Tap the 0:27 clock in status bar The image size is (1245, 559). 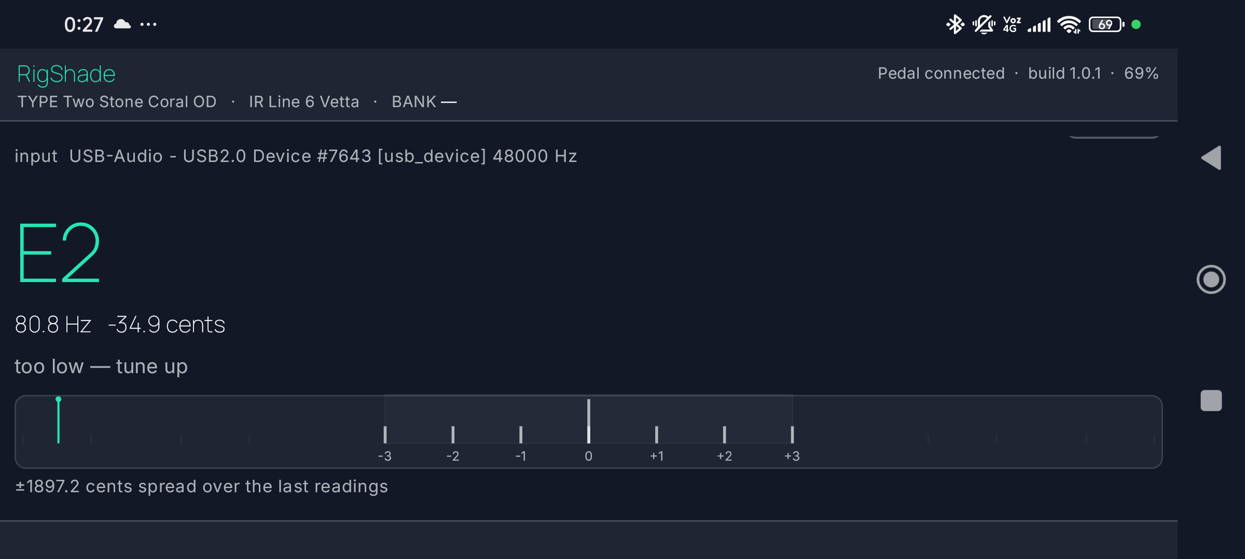click(x=84, y=24)
